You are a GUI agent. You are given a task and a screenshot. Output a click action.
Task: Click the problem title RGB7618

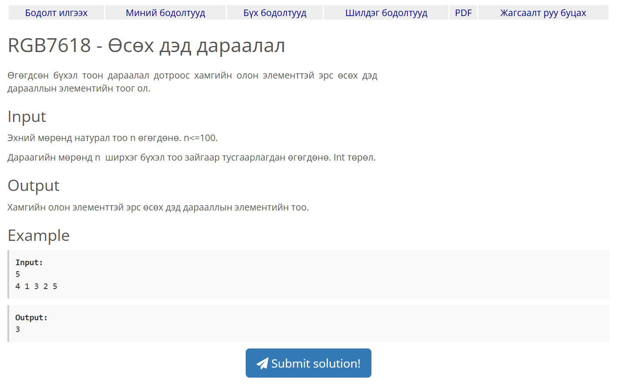(x=146, y=45)
